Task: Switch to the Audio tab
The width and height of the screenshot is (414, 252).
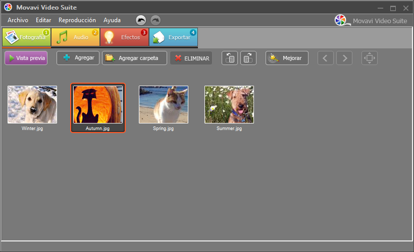Action: pyautogui.click(x=76, y=37)
